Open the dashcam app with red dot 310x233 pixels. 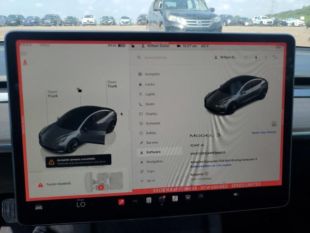pos(162,199)
